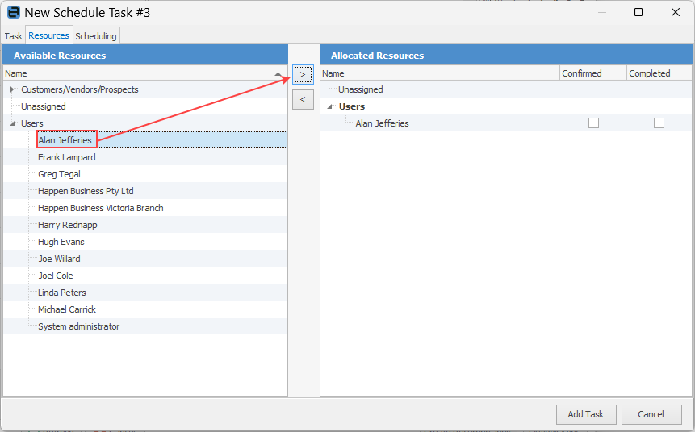Tick Confirmed checkbox for Alan Jefferies
695x432 pixels.
click(x=593, y=123)
